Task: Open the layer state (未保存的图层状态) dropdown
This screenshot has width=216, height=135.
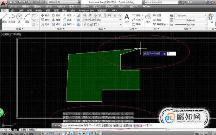Action: click(102, 20)
